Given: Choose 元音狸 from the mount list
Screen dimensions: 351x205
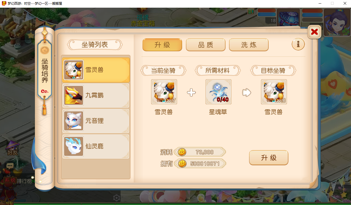Looking at the screenshot, I should click(x=96, y=121).
